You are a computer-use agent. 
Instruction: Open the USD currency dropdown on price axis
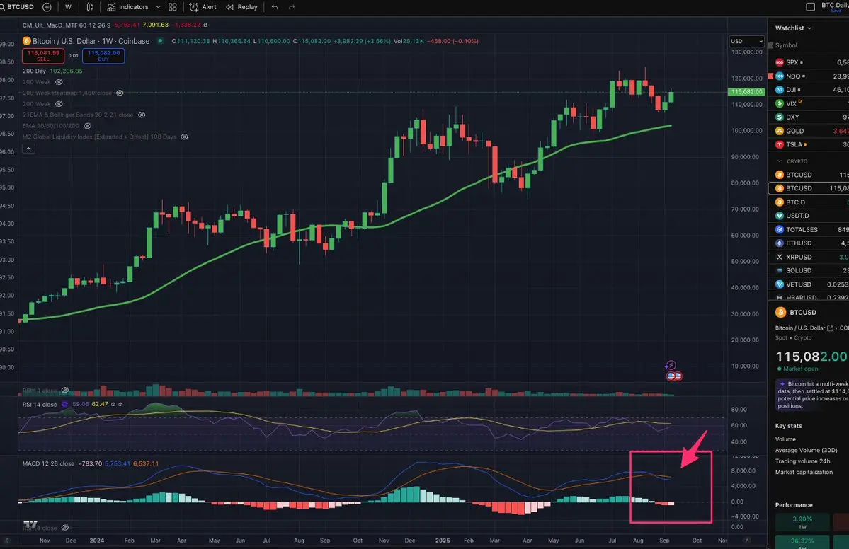[746, 41]
